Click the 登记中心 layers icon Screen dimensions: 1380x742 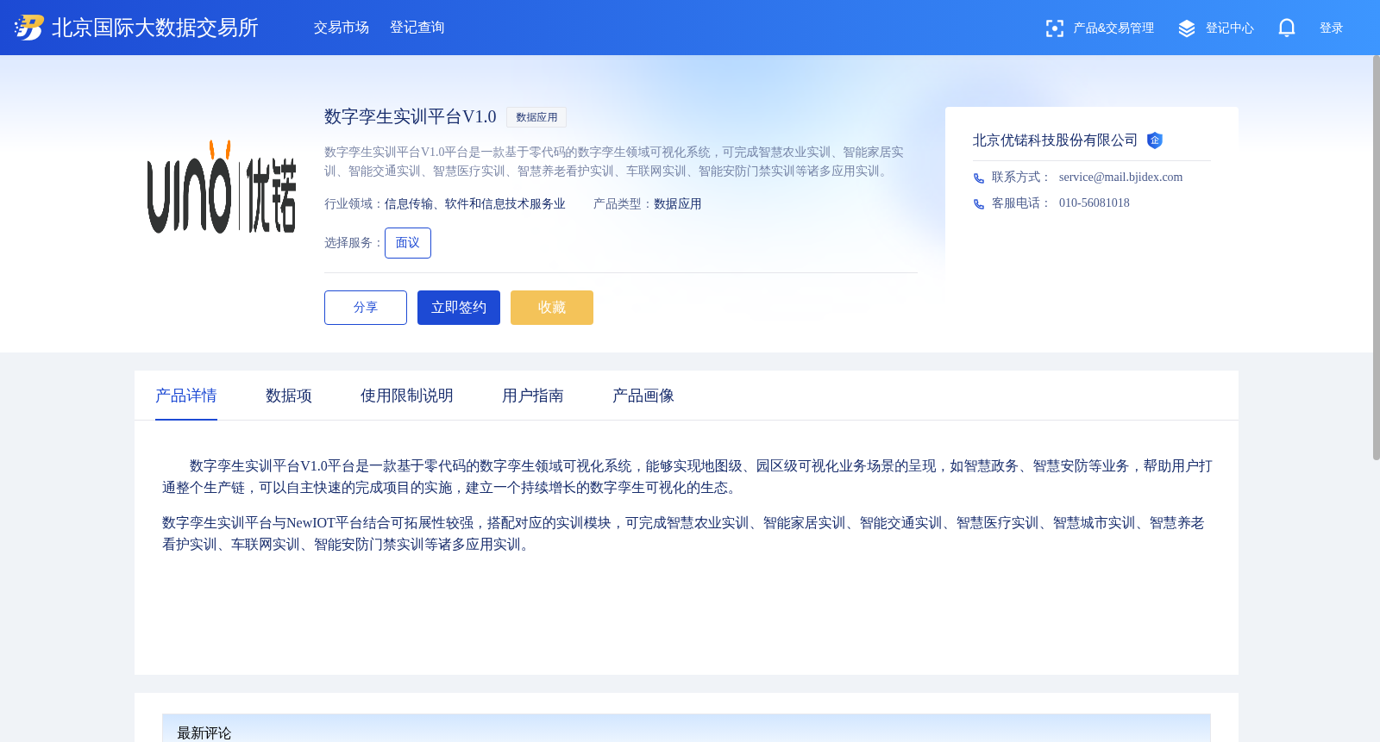1187,28
